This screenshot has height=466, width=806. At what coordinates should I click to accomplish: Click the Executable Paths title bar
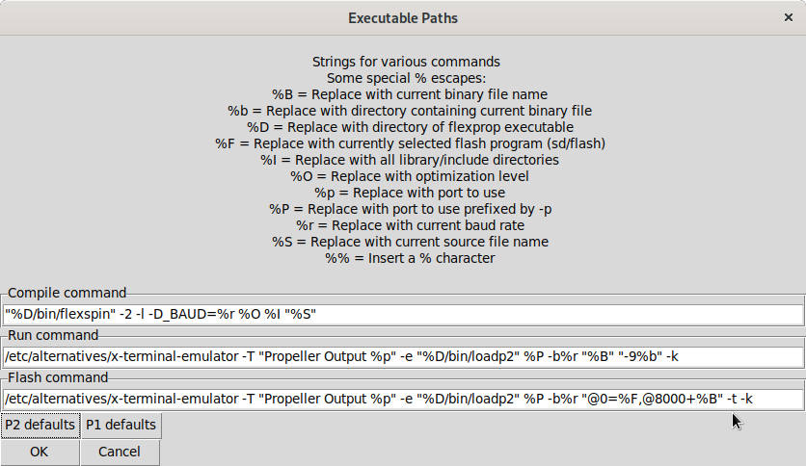(x=403, y=17)
